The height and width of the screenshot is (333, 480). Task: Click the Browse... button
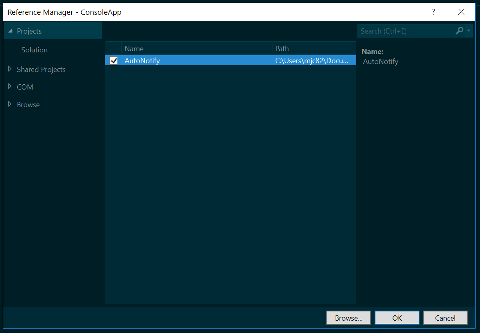point(348,318)
